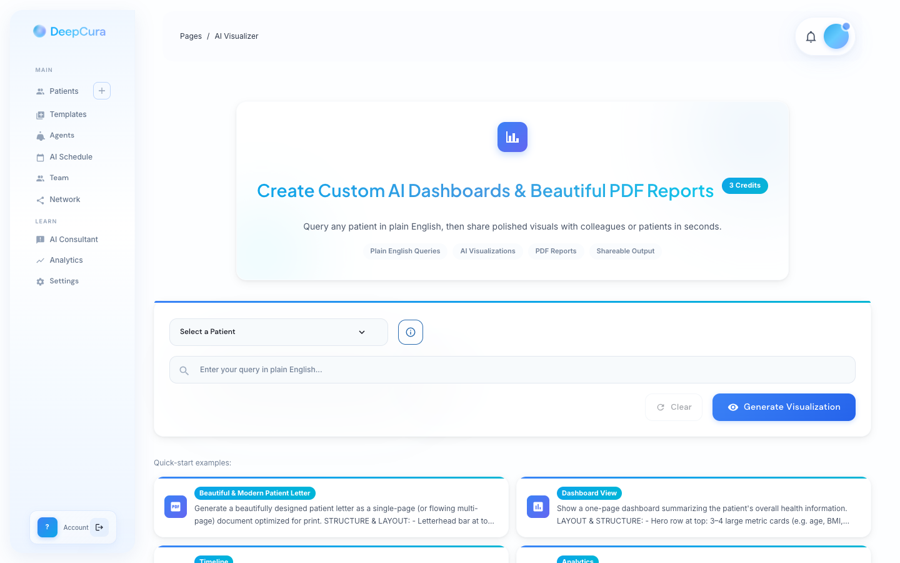Screen dimensions: 900x563
Task: Click the info icon beside patient selector
Action: coord(411,332)
